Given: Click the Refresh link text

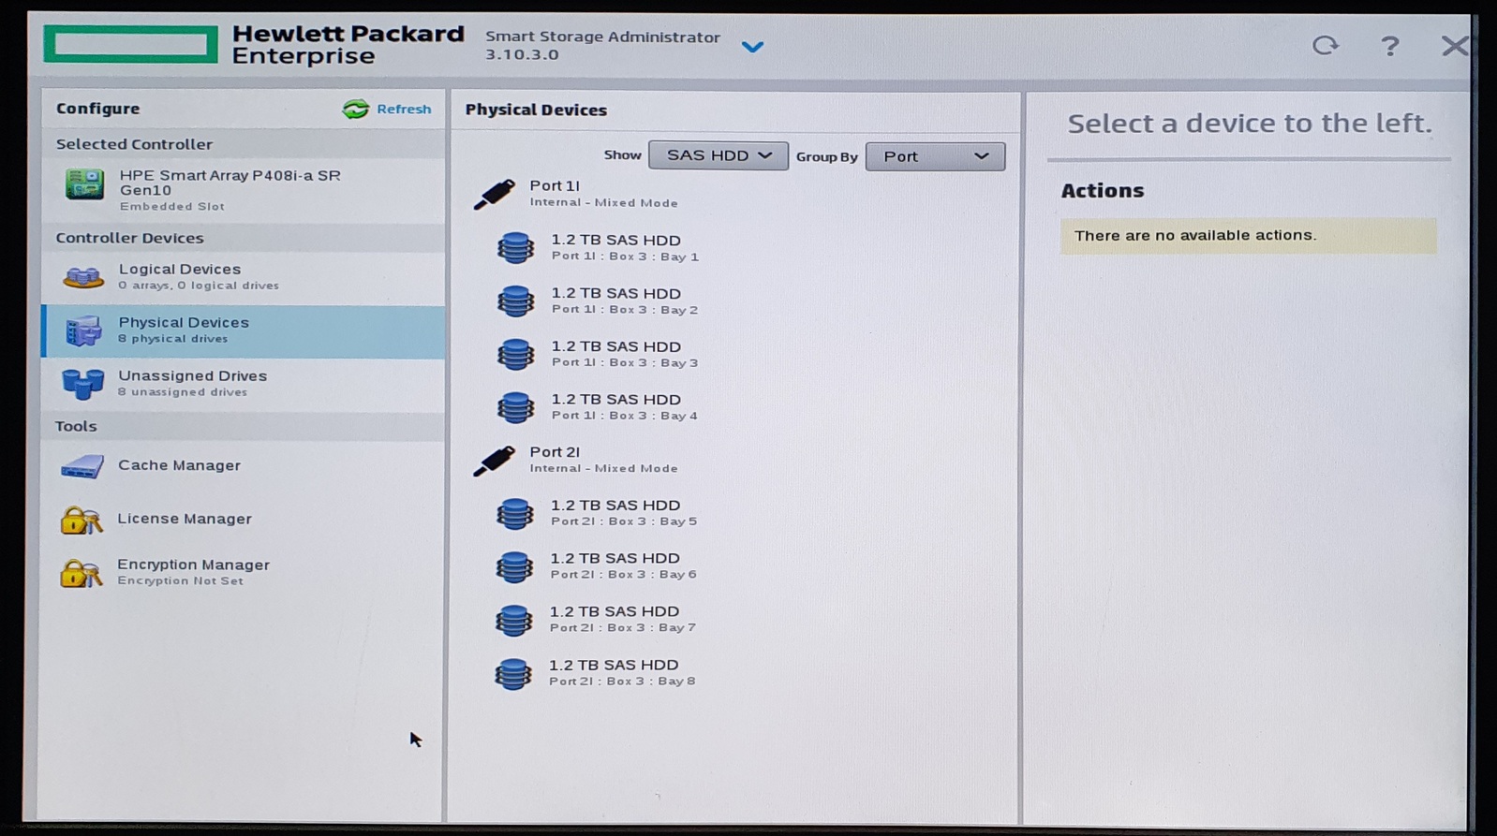Looking at the screenshot, I should point(404,110).
